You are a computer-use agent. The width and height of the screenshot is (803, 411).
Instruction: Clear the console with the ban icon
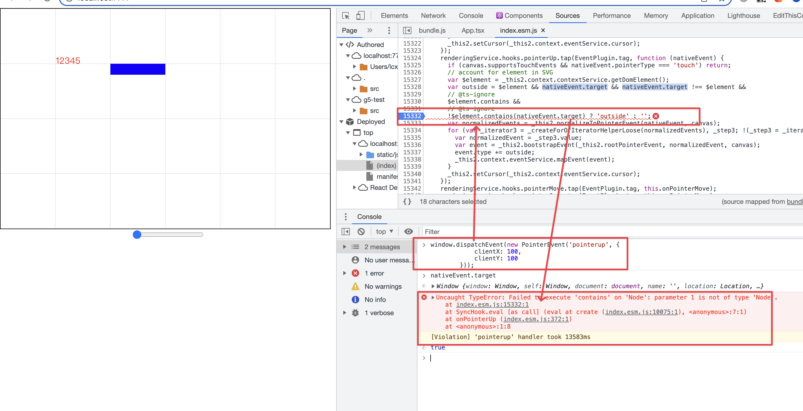(361, 231)
